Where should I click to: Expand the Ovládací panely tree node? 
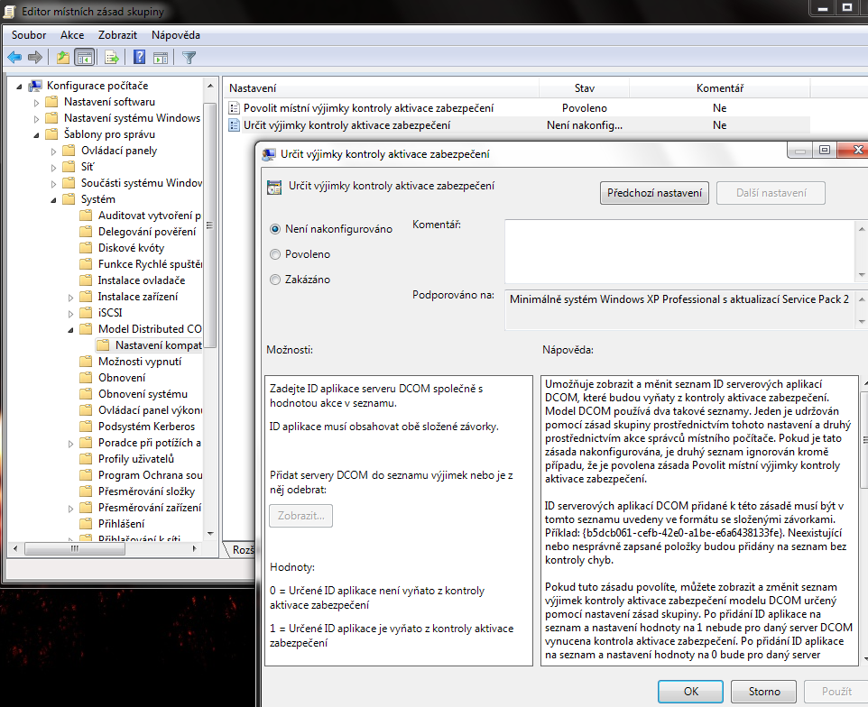pyautogui.click(x=53, y=151)
